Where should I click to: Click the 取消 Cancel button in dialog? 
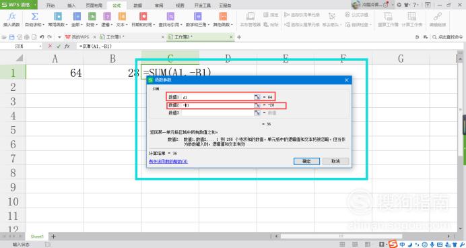[x=335, y=161]
